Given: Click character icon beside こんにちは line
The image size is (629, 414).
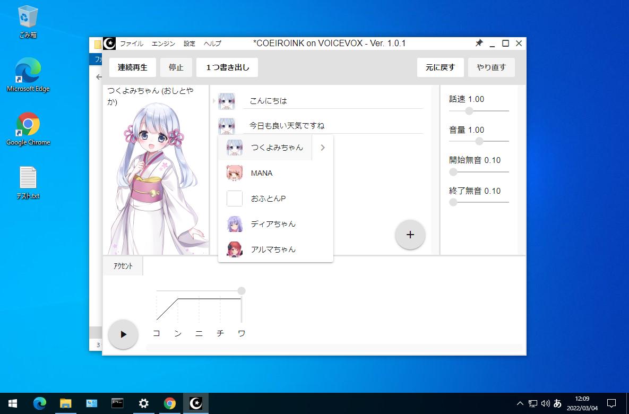Looking at the screenshot, I should point(227,101).
